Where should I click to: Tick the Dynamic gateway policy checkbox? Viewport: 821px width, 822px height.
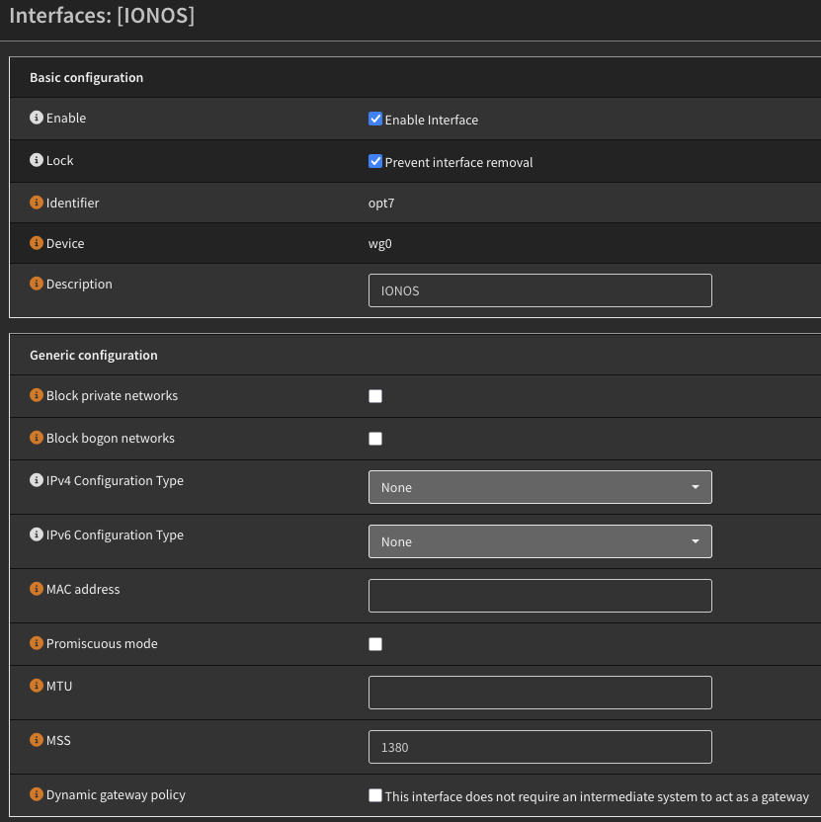click(x=375, y=795)
